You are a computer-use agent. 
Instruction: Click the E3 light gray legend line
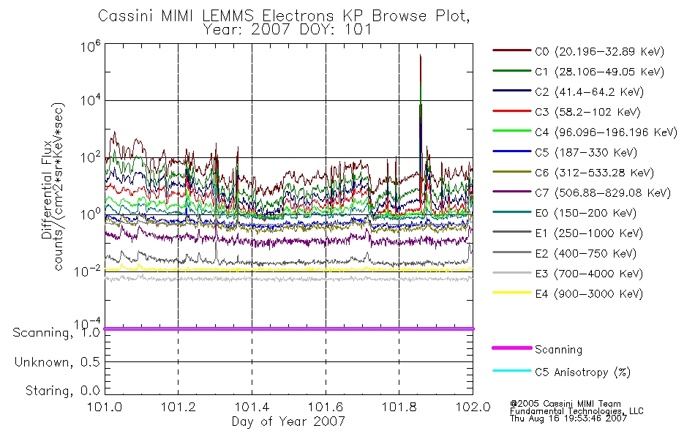(512, 273)
